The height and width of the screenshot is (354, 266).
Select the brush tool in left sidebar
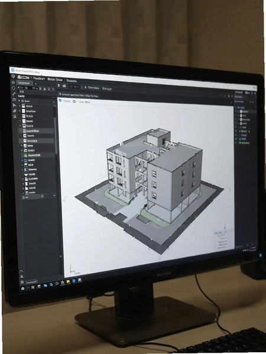pyautogui.click(x=14, y=94)
